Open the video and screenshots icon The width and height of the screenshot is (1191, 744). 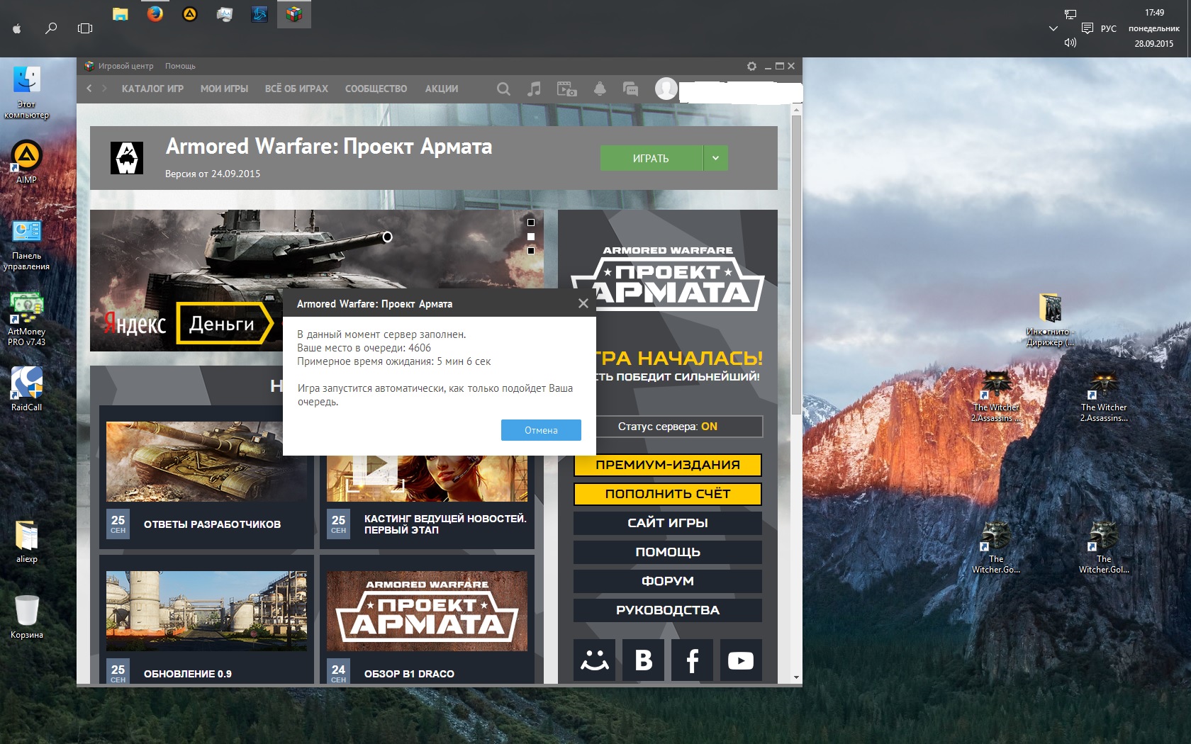point(566,89)
